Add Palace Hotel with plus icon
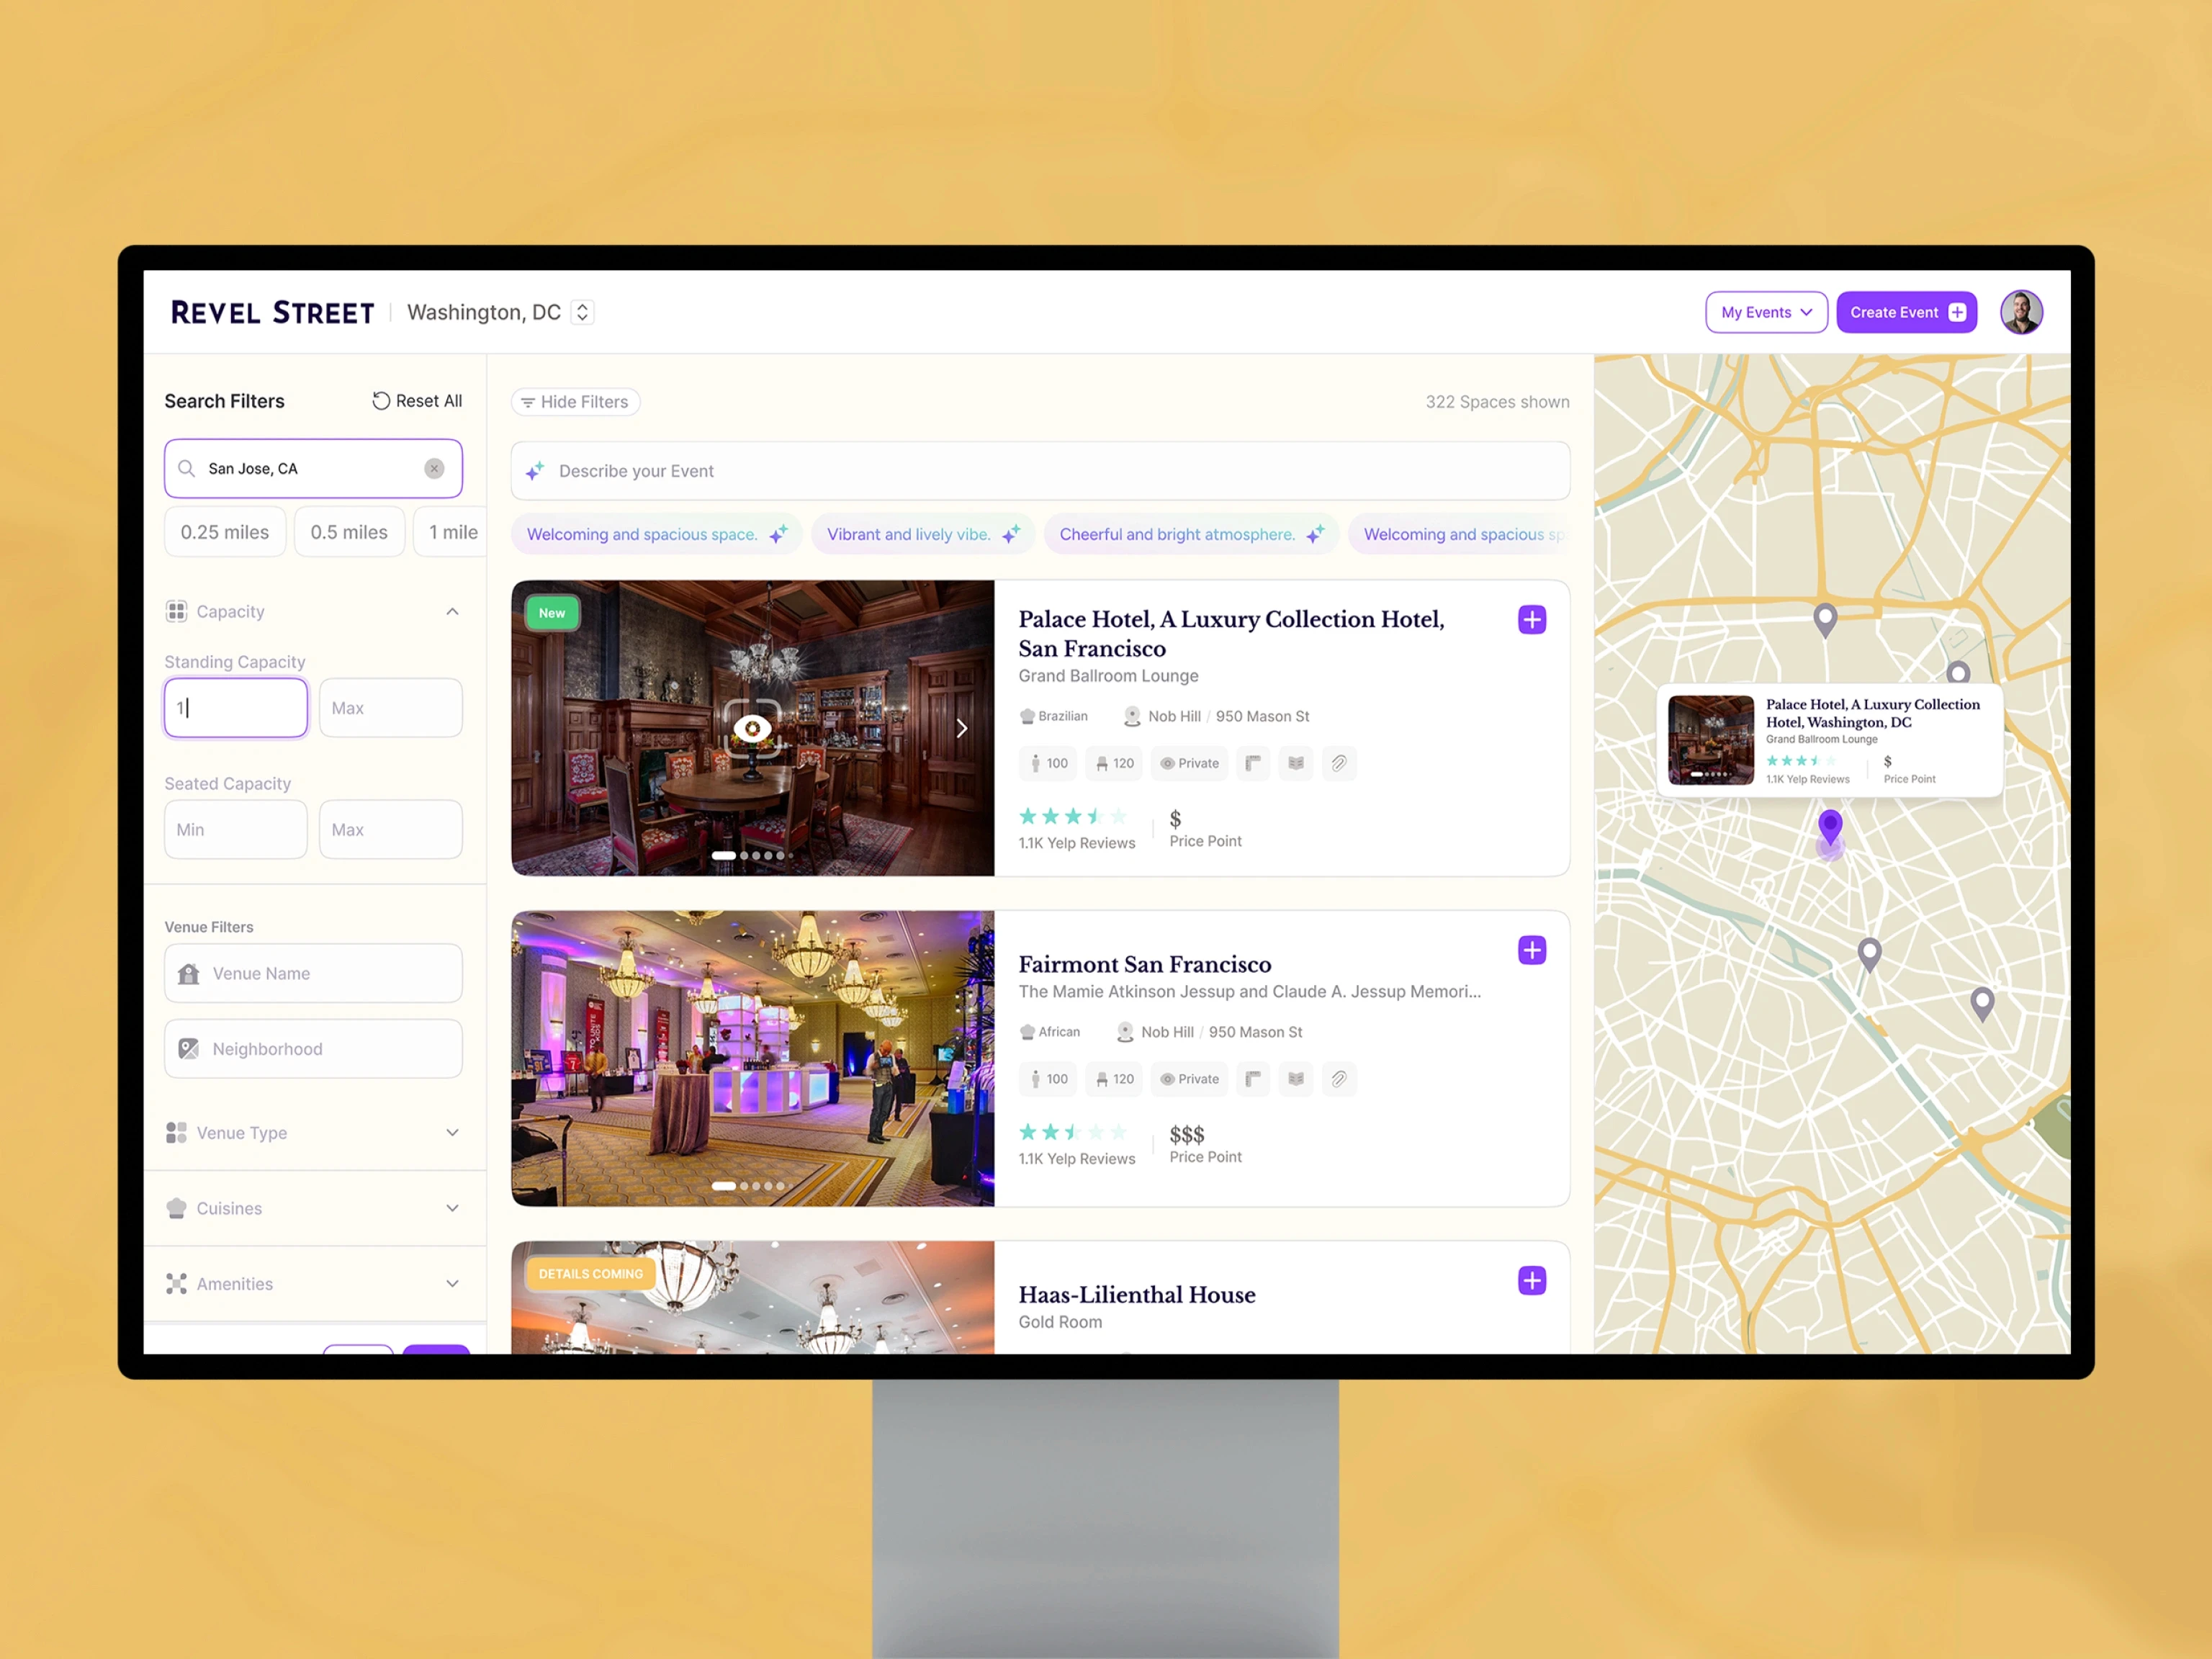2212x1659 pixels. click(x=1531, y=620)
